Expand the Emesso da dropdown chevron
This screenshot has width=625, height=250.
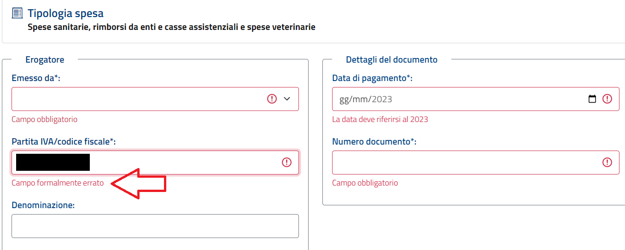click(x=287, y=99)
